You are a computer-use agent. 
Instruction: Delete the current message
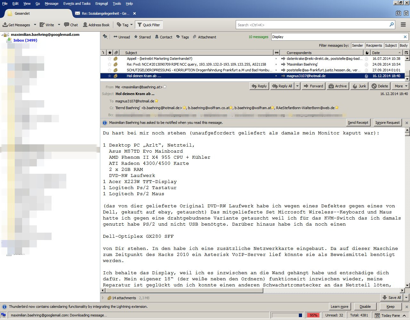pyautogui.click(x=380, y=86)
